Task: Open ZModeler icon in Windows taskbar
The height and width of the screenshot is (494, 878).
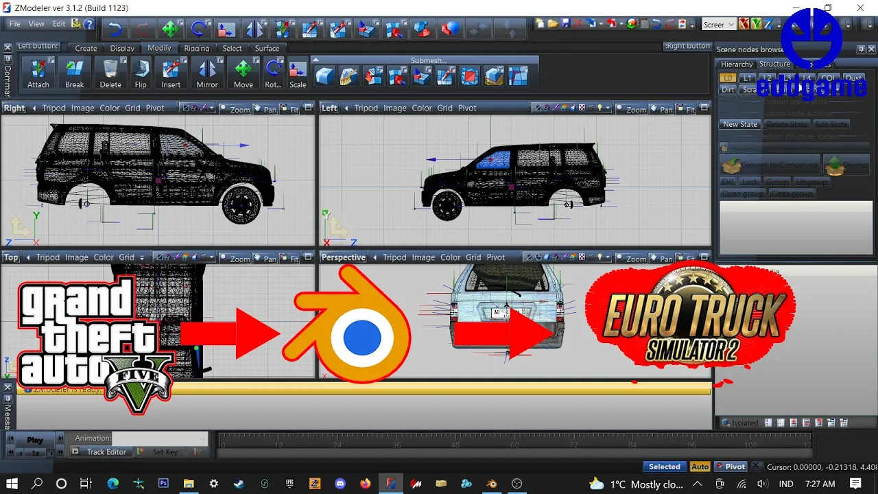Action: click(x=390, y=484)
